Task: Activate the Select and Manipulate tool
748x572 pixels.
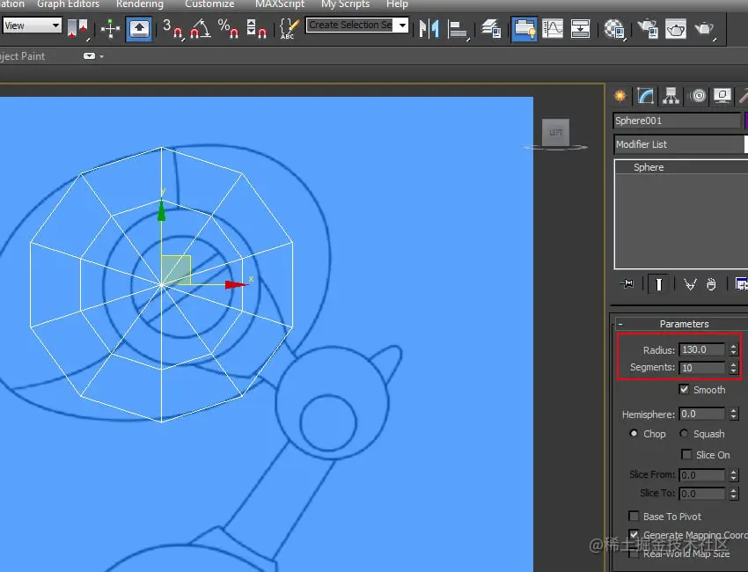Action: tap(110, 29)
